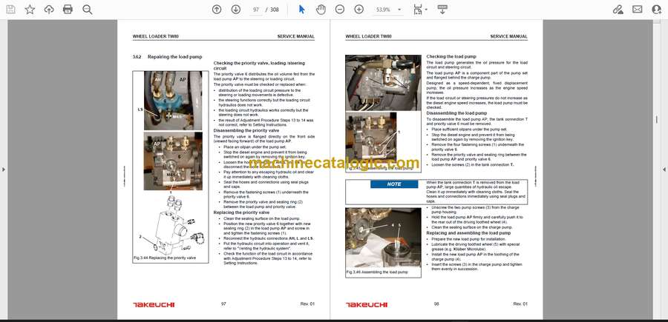Expand the left navigation pane
Screen dimensions: 668x322
4,170
